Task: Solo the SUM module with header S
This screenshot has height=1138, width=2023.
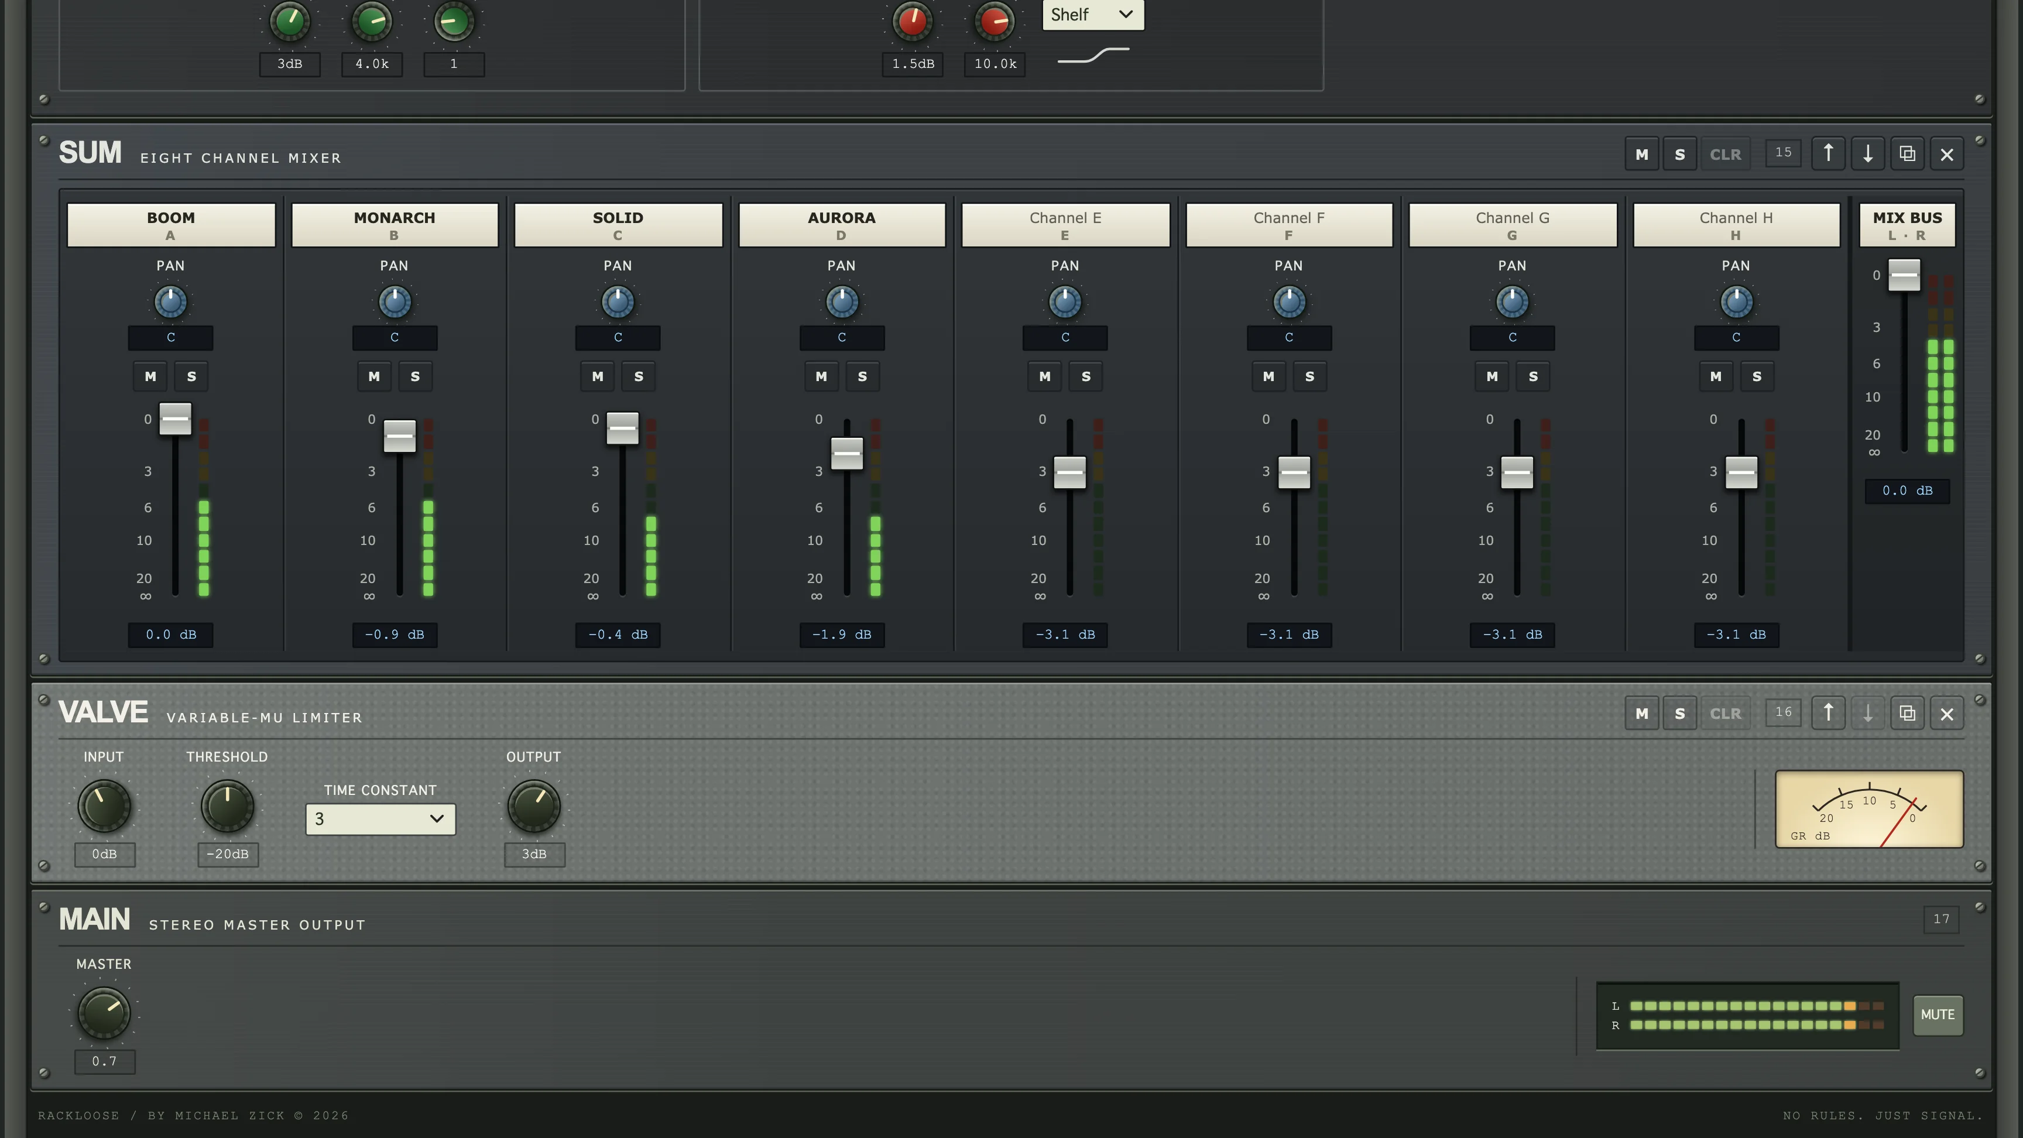Action: point(1680,154)
